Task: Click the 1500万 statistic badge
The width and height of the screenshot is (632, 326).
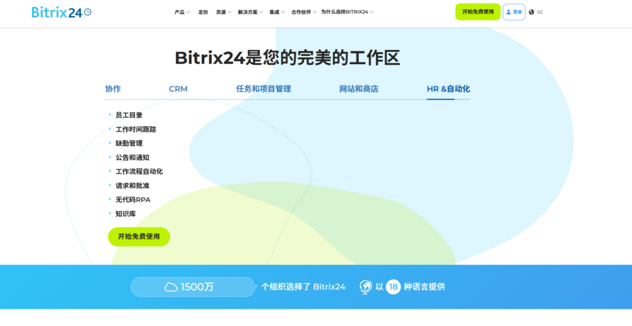Action: click(193, 287)
